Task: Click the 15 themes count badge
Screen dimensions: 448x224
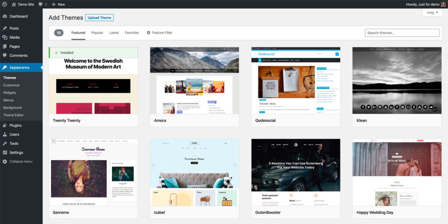Action: [59, 33]
